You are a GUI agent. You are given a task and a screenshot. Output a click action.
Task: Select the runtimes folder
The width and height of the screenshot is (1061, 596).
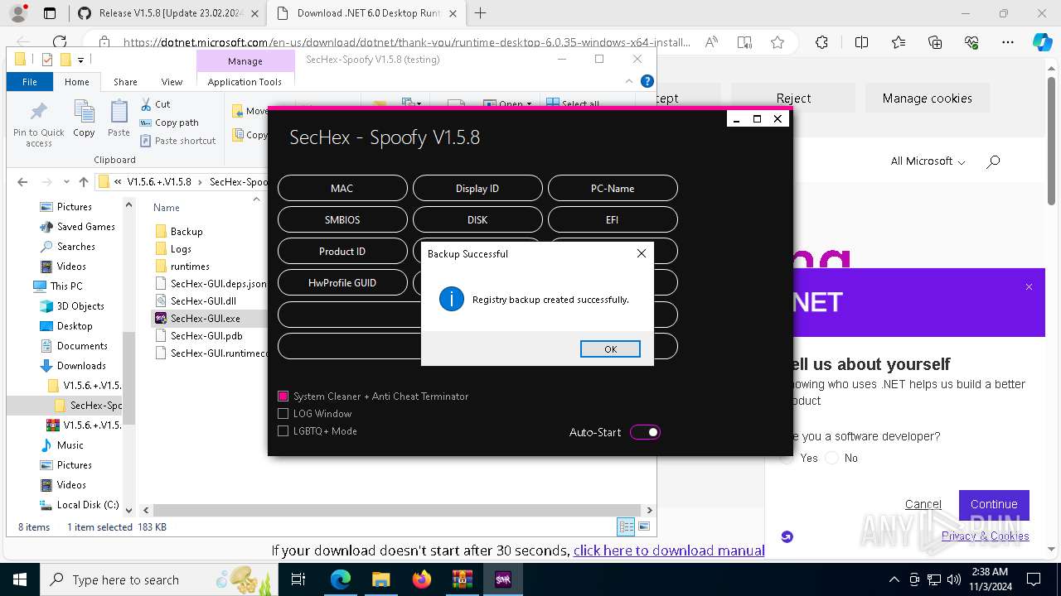pyautogui.click(x=190, y=267)
